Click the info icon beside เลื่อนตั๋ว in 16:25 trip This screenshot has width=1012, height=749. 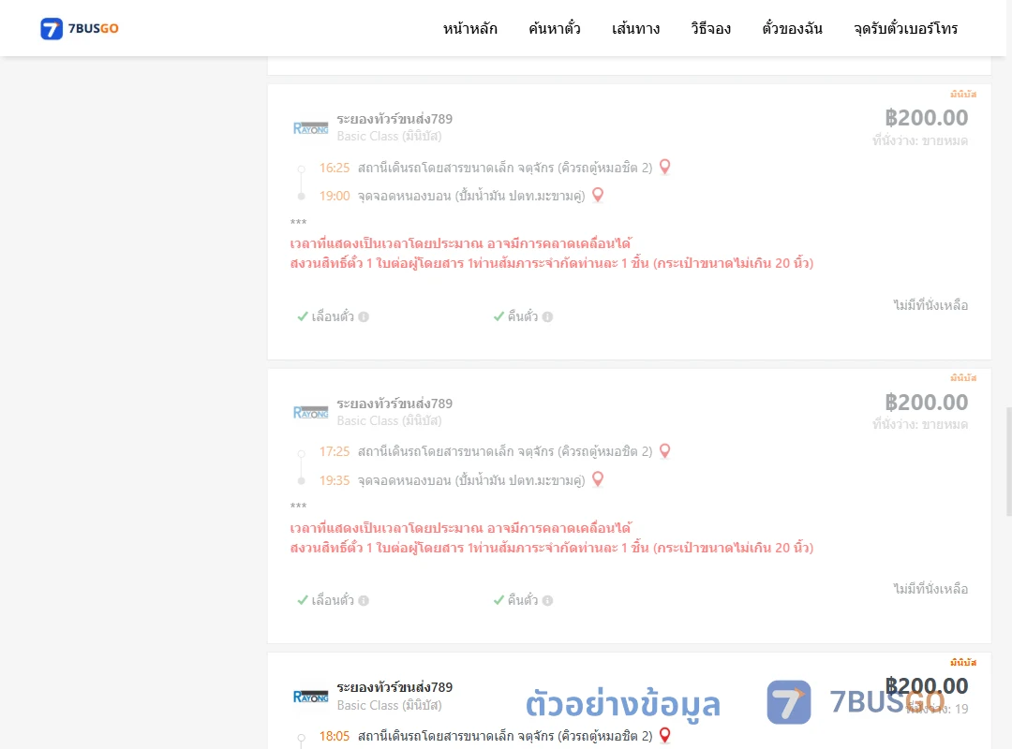pos(364,316)
